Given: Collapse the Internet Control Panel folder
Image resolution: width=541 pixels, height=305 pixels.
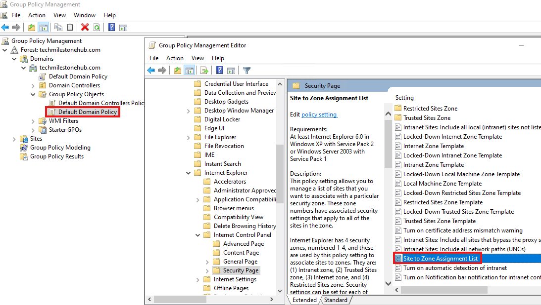Looking at the screenshot, I should pyautogui.click(x=197, y=235).
